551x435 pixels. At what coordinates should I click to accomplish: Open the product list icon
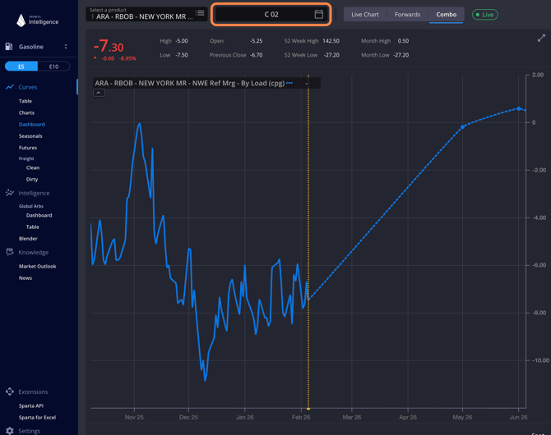pos(200,13)
